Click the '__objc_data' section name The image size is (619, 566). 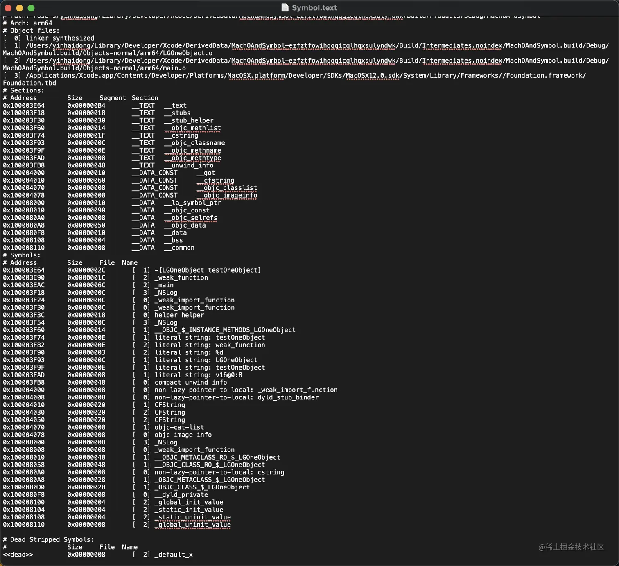pyautogui.click(x=185, y=225)
